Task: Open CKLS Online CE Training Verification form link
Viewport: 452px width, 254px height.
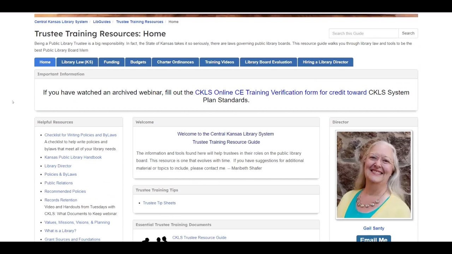Action: pos(281,92)
